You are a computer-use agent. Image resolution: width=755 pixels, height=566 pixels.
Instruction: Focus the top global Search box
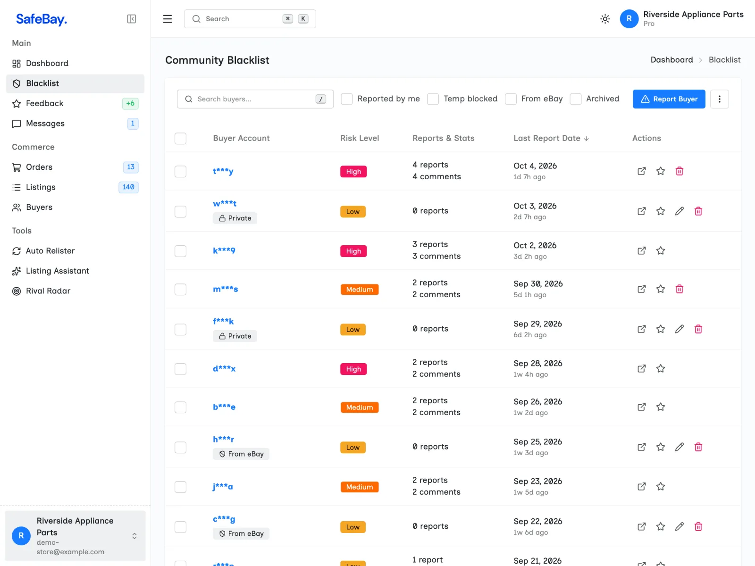pyautogui.click(x=250, y=19)
